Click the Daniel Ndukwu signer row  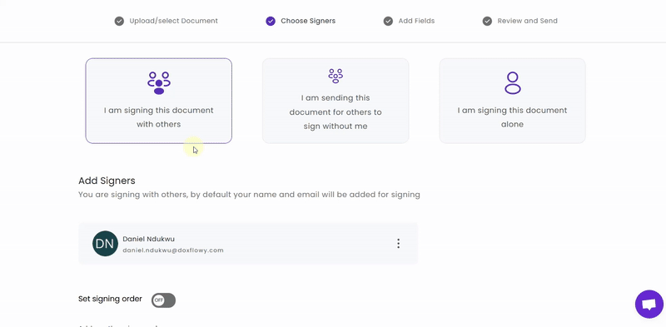click(x=248, y=243)
